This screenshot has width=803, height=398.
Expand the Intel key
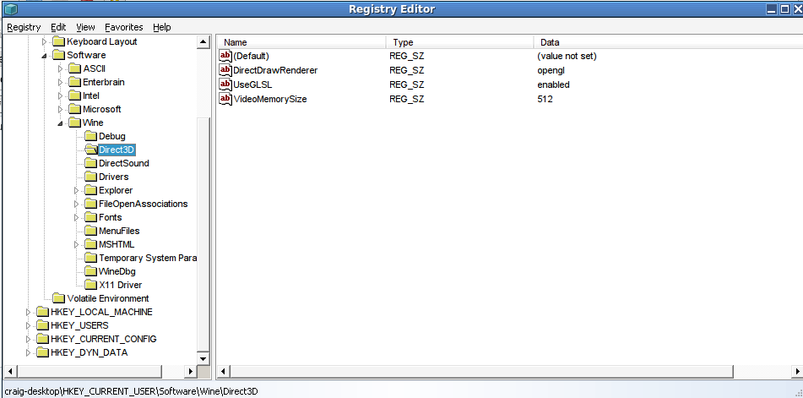point(61,95)
